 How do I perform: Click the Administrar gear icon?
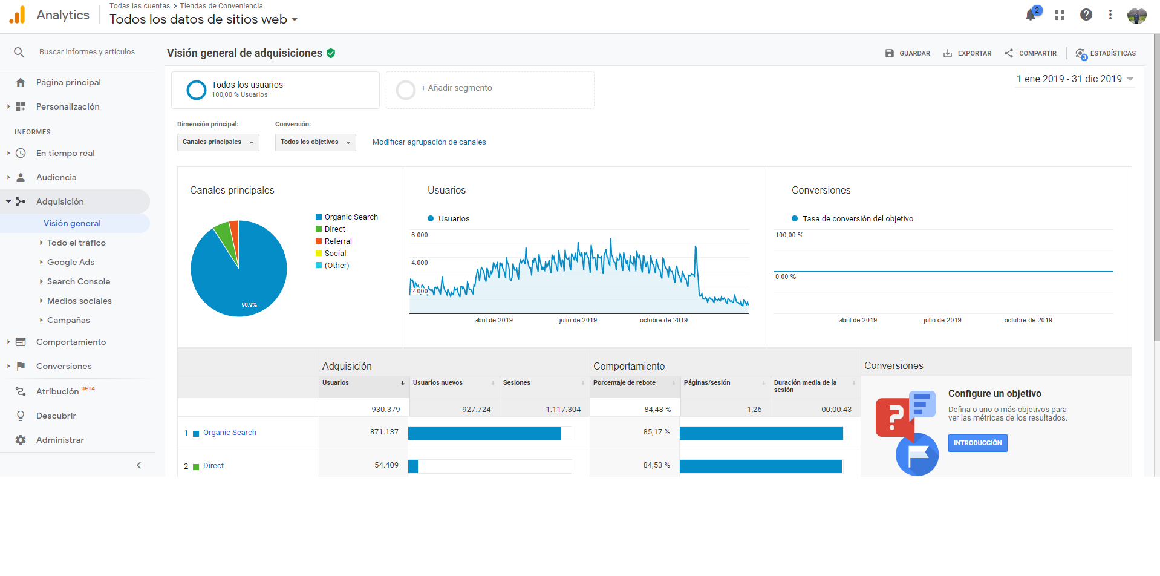tap(21, 440)
